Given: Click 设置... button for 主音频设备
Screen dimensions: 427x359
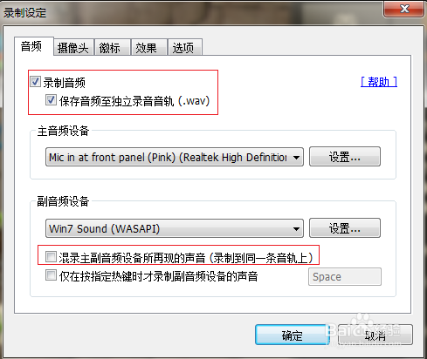Looking at the screenshot, I should pyautogui.click(x=345, y=157).
